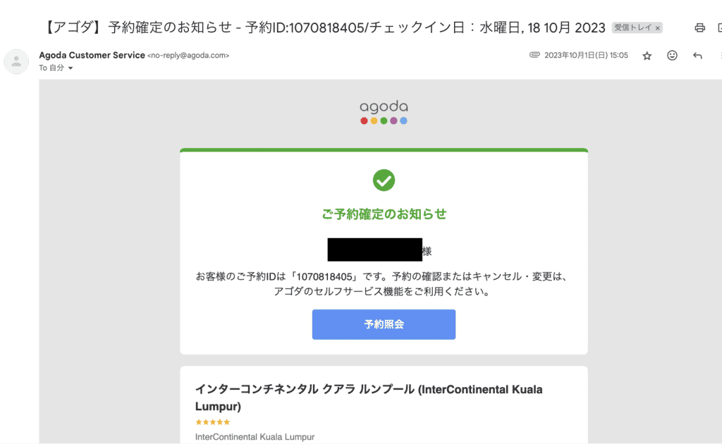Add an emoji reaction to the email
Image resolution: width=722 pixels, height=444 pixels.
tap(672, 55)
